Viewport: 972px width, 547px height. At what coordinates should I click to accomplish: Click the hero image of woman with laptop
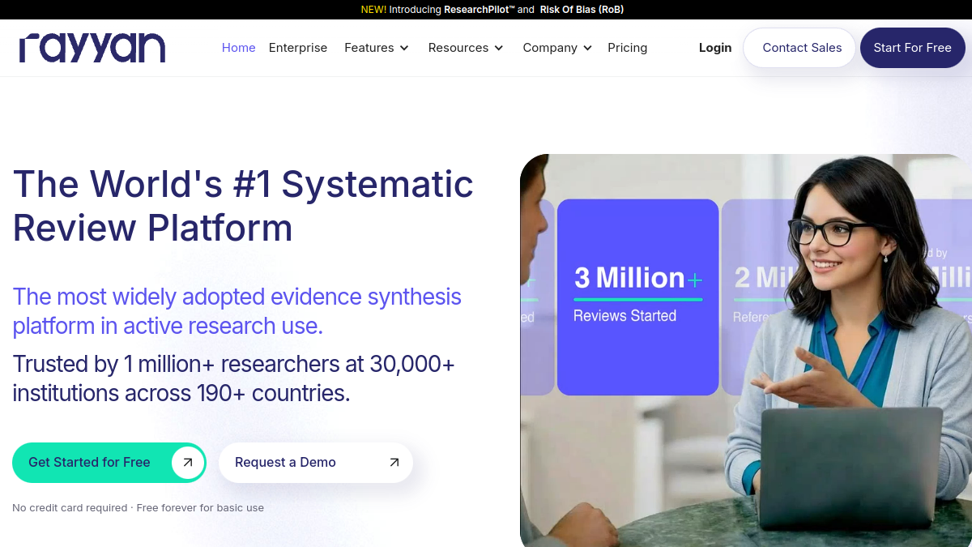coord(746,350)
